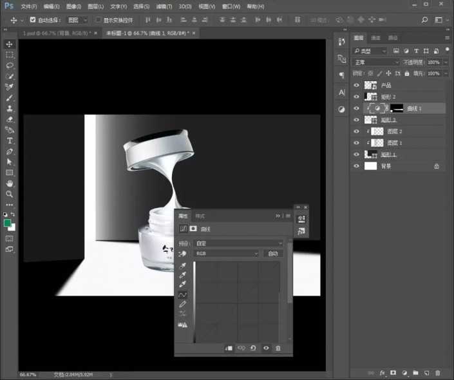Open the RGB channel dropdown in Curves

tap(226, 254)
